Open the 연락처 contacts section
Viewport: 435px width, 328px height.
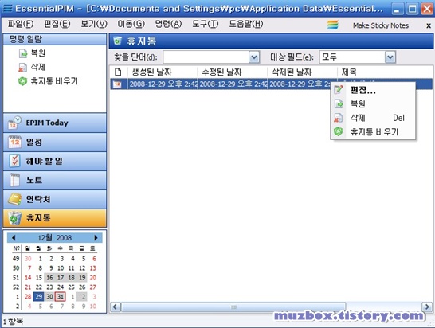click(x=55, y=199)
